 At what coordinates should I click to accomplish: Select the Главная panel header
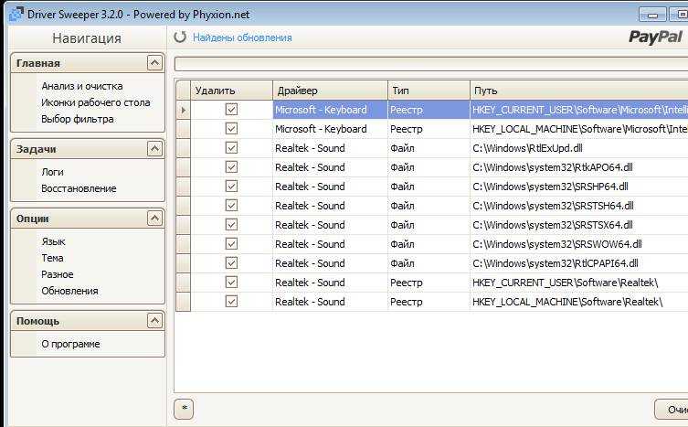tap(88, 63)
